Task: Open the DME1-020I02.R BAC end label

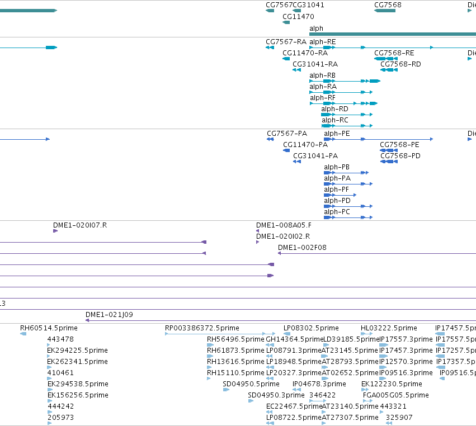Action: (x=283, y=236)
